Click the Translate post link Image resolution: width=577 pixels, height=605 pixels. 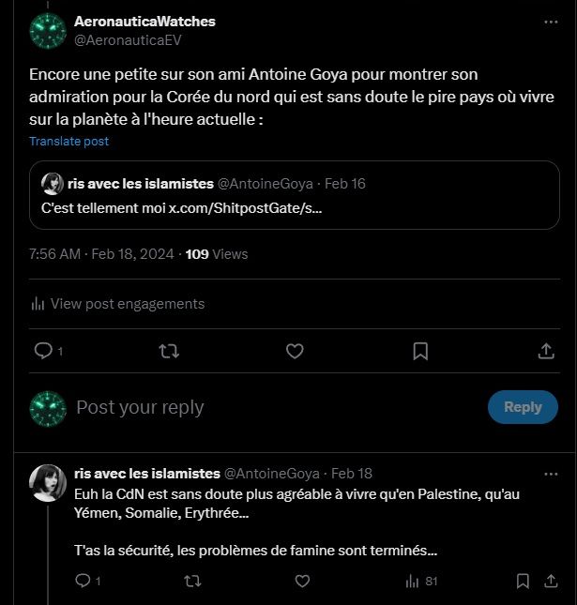pyautogui.click(x=69, y=142)
